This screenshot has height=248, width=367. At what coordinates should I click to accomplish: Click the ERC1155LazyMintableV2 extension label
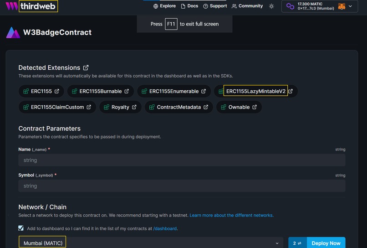pyautogui.click(x=256, y=91)
